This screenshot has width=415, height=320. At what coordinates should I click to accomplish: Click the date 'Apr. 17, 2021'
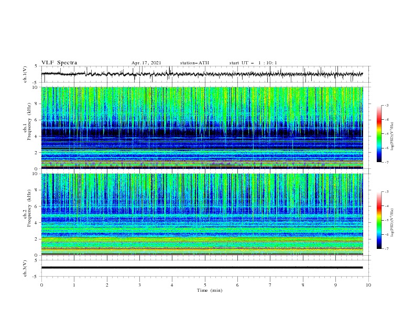pyautogui.click(x=146, y=63)
